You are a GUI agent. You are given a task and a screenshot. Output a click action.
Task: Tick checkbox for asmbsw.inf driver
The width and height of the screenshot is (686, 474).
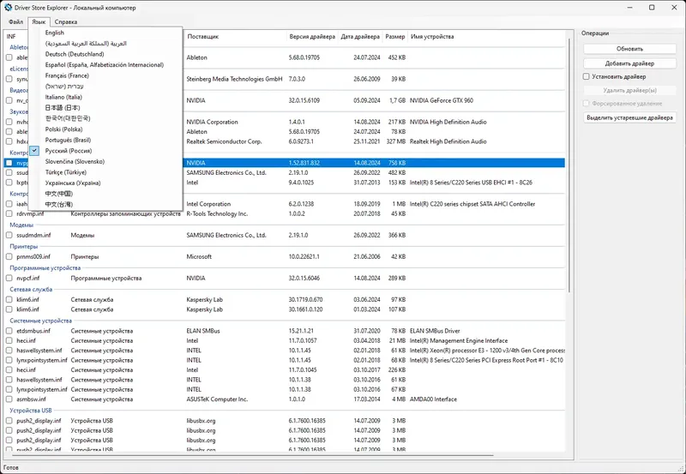pos(9,399)
